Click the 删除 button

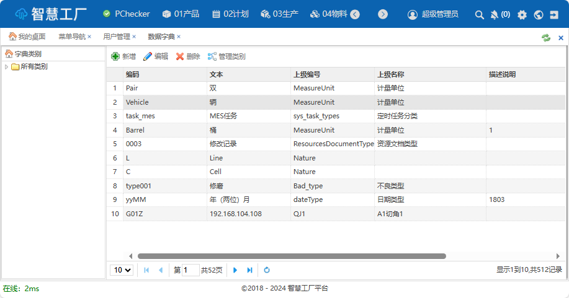click(188, 56)
